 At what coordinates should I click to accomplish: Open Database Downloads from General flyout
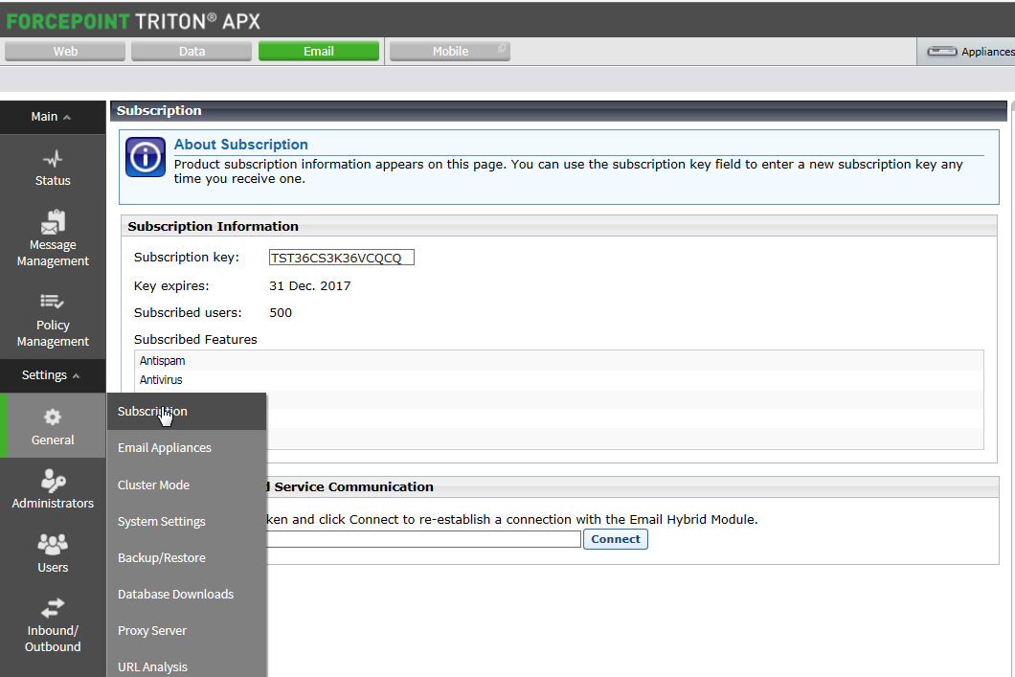[x=187, y=594]
